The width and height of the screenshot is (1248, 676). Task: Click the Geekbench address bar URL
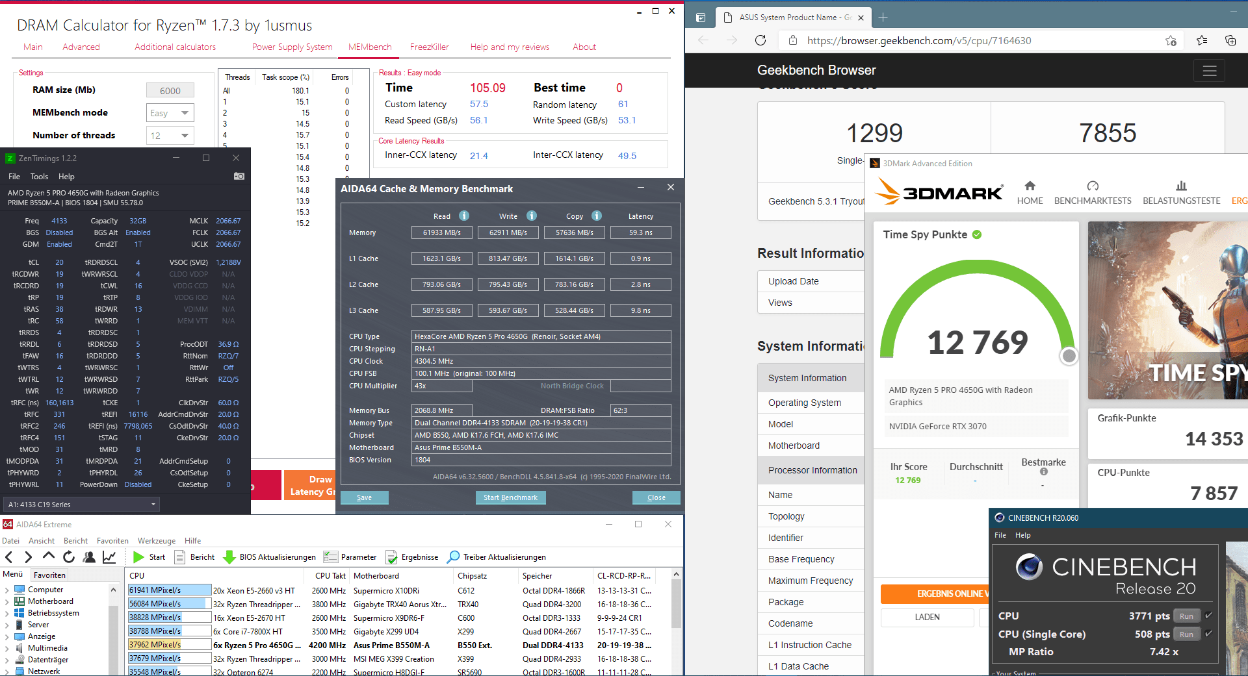tap(919, 40)
